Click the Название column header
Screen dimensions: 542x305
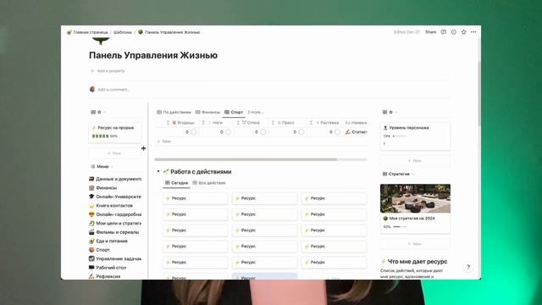tap(356, 123)
